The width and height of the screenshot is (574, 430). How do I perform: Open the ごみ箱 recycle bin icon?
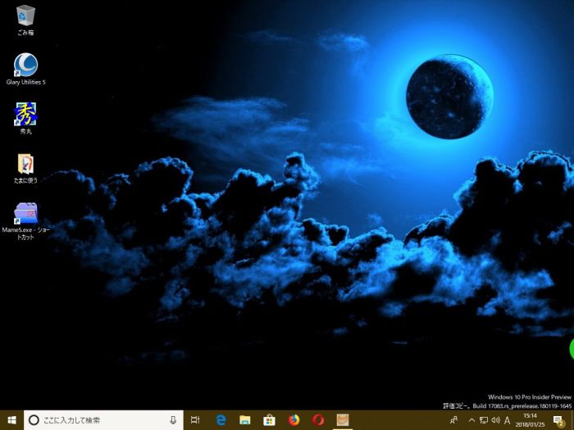click(x=25, y=16)
